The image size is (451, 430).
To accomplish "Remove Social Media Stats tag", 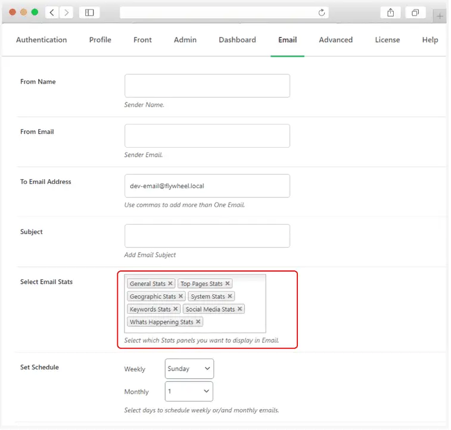I will tap(240, 309).
